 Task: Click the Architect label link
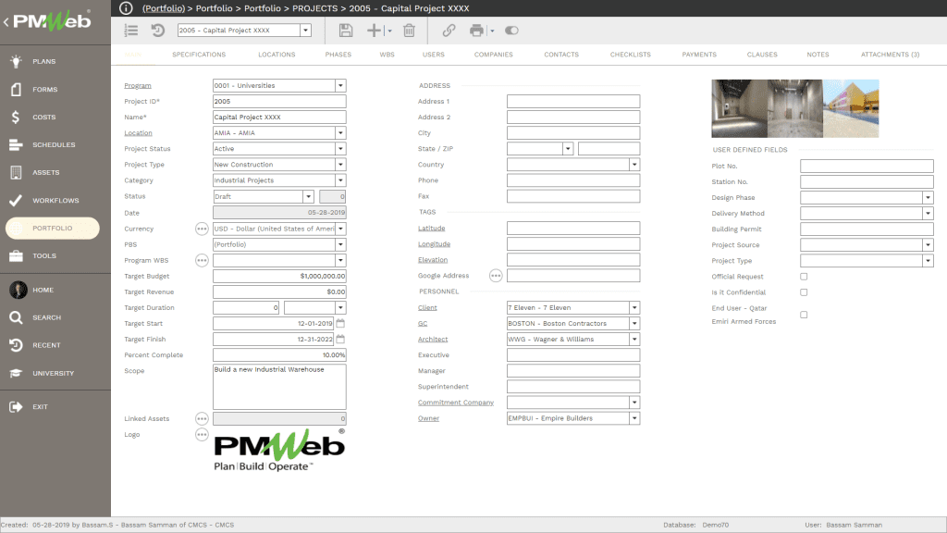click(433, 340)
